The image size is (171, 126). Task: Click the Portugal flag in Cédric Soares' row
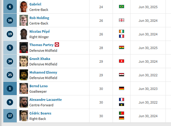pyautogui.click(x=121, y=113)
